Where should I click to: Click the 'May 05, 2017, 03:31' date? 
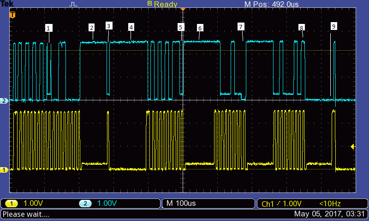pos(329,214)
